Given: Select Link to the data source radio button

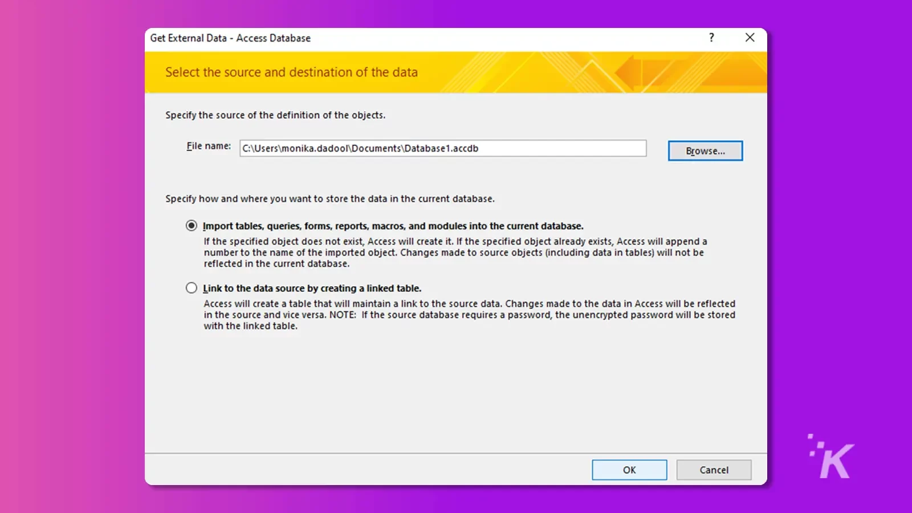Looking at the screenshot, I should pos(192,288).
